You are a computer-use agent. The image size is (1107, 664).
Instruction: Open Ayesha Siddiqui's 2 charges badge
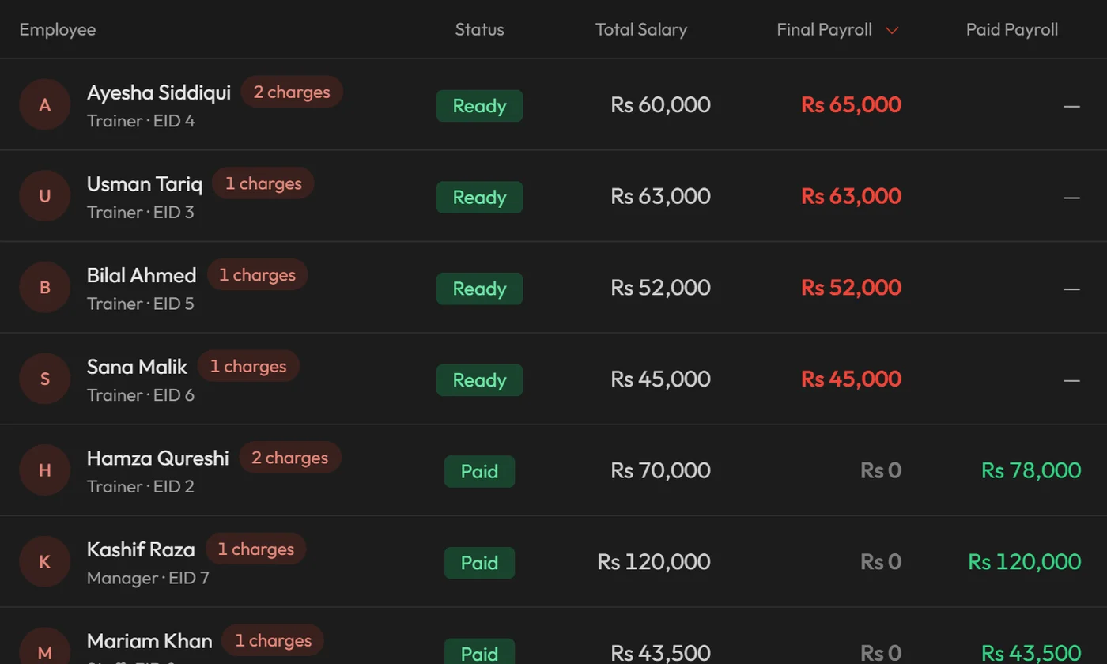[292, 92]
